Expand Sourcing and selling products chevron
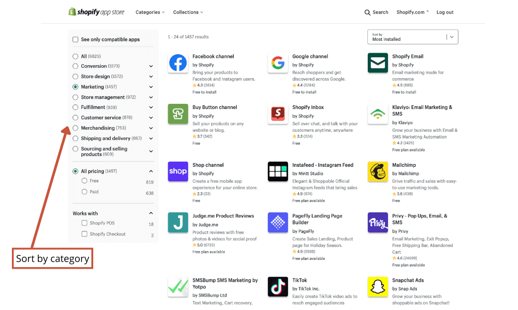Viewport: 518px width, 310px height. [151, 151]
